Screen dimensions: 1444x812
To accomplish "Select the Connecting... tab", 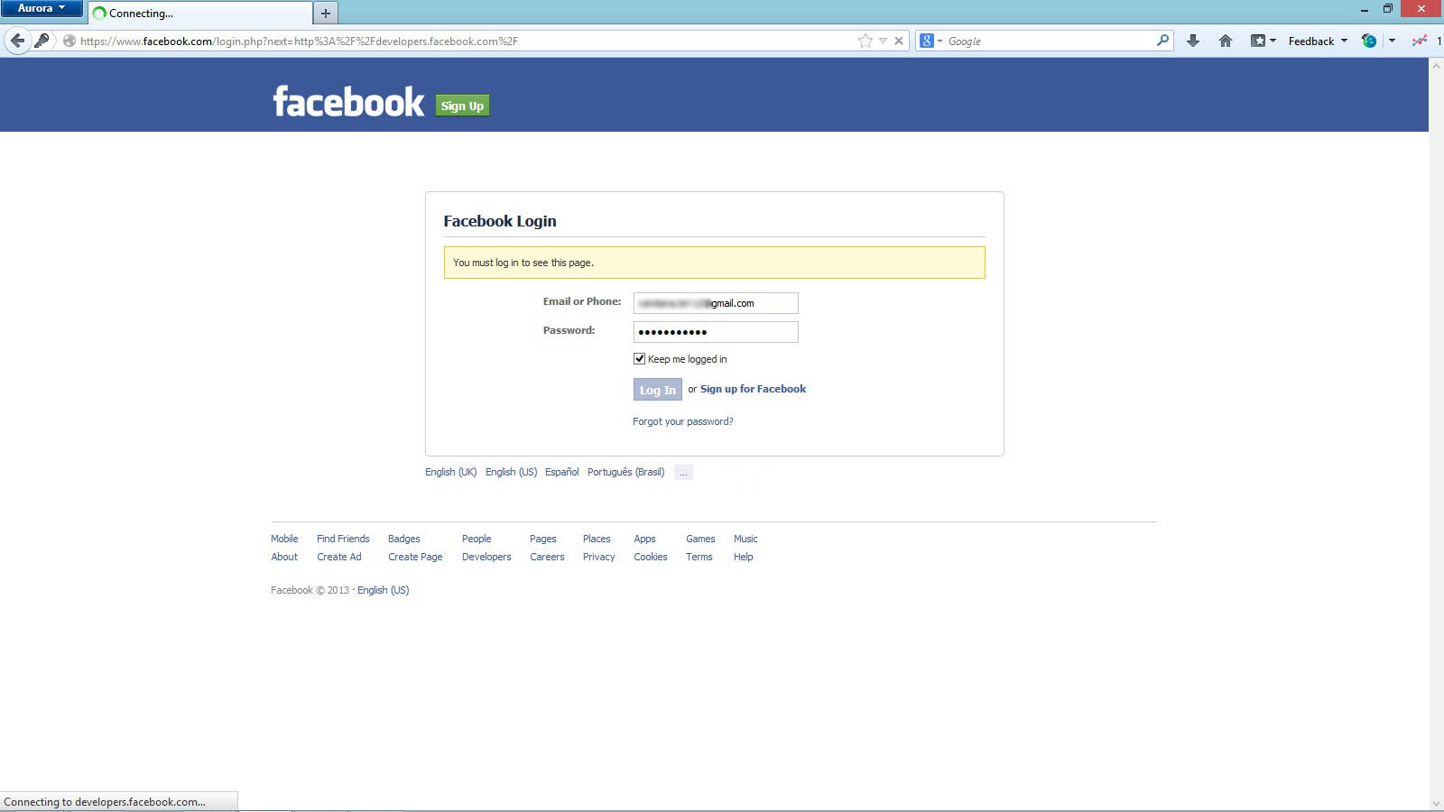I will tap(200, 13).
